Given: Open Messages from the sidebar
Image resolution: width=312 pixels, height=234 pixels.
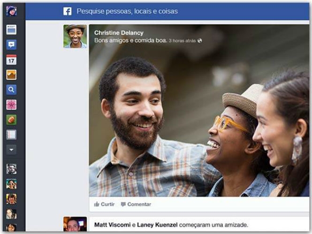Looking at the screenshot, I should click(11, 45).
